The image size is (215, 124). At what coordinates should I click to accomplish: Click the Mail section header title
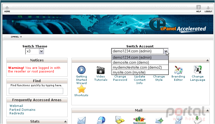[139, 110]
